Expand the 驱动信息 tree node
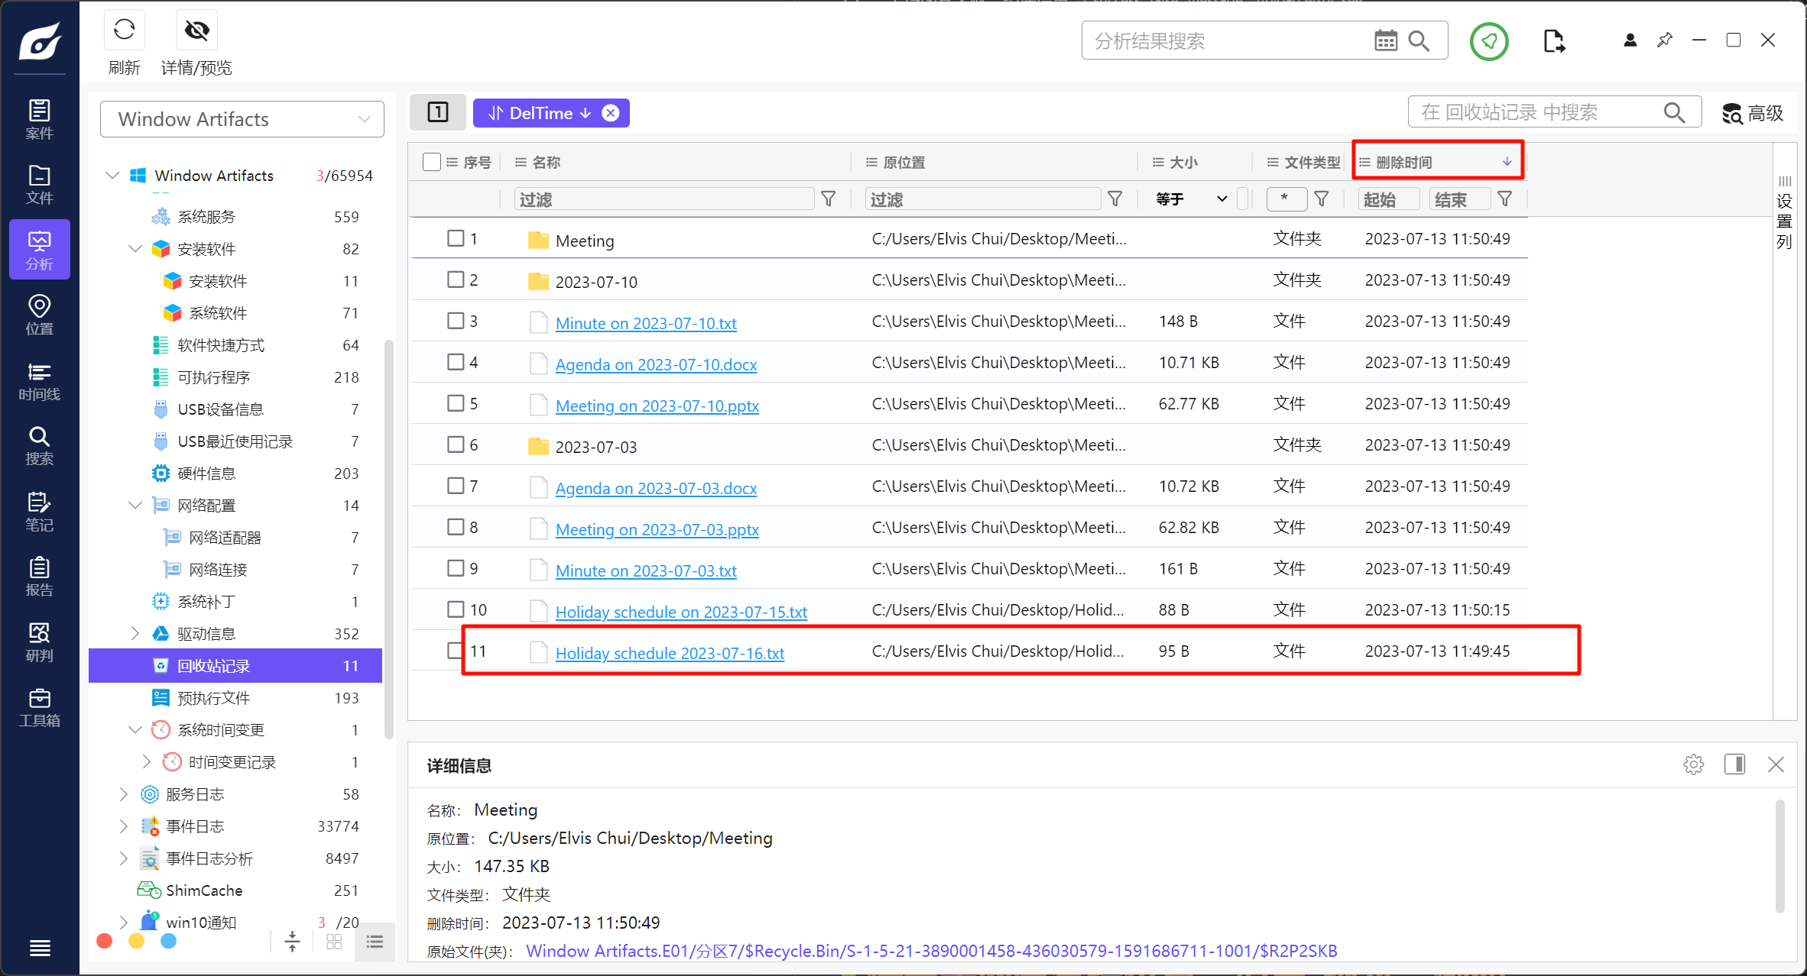 [x=135, y=633]
